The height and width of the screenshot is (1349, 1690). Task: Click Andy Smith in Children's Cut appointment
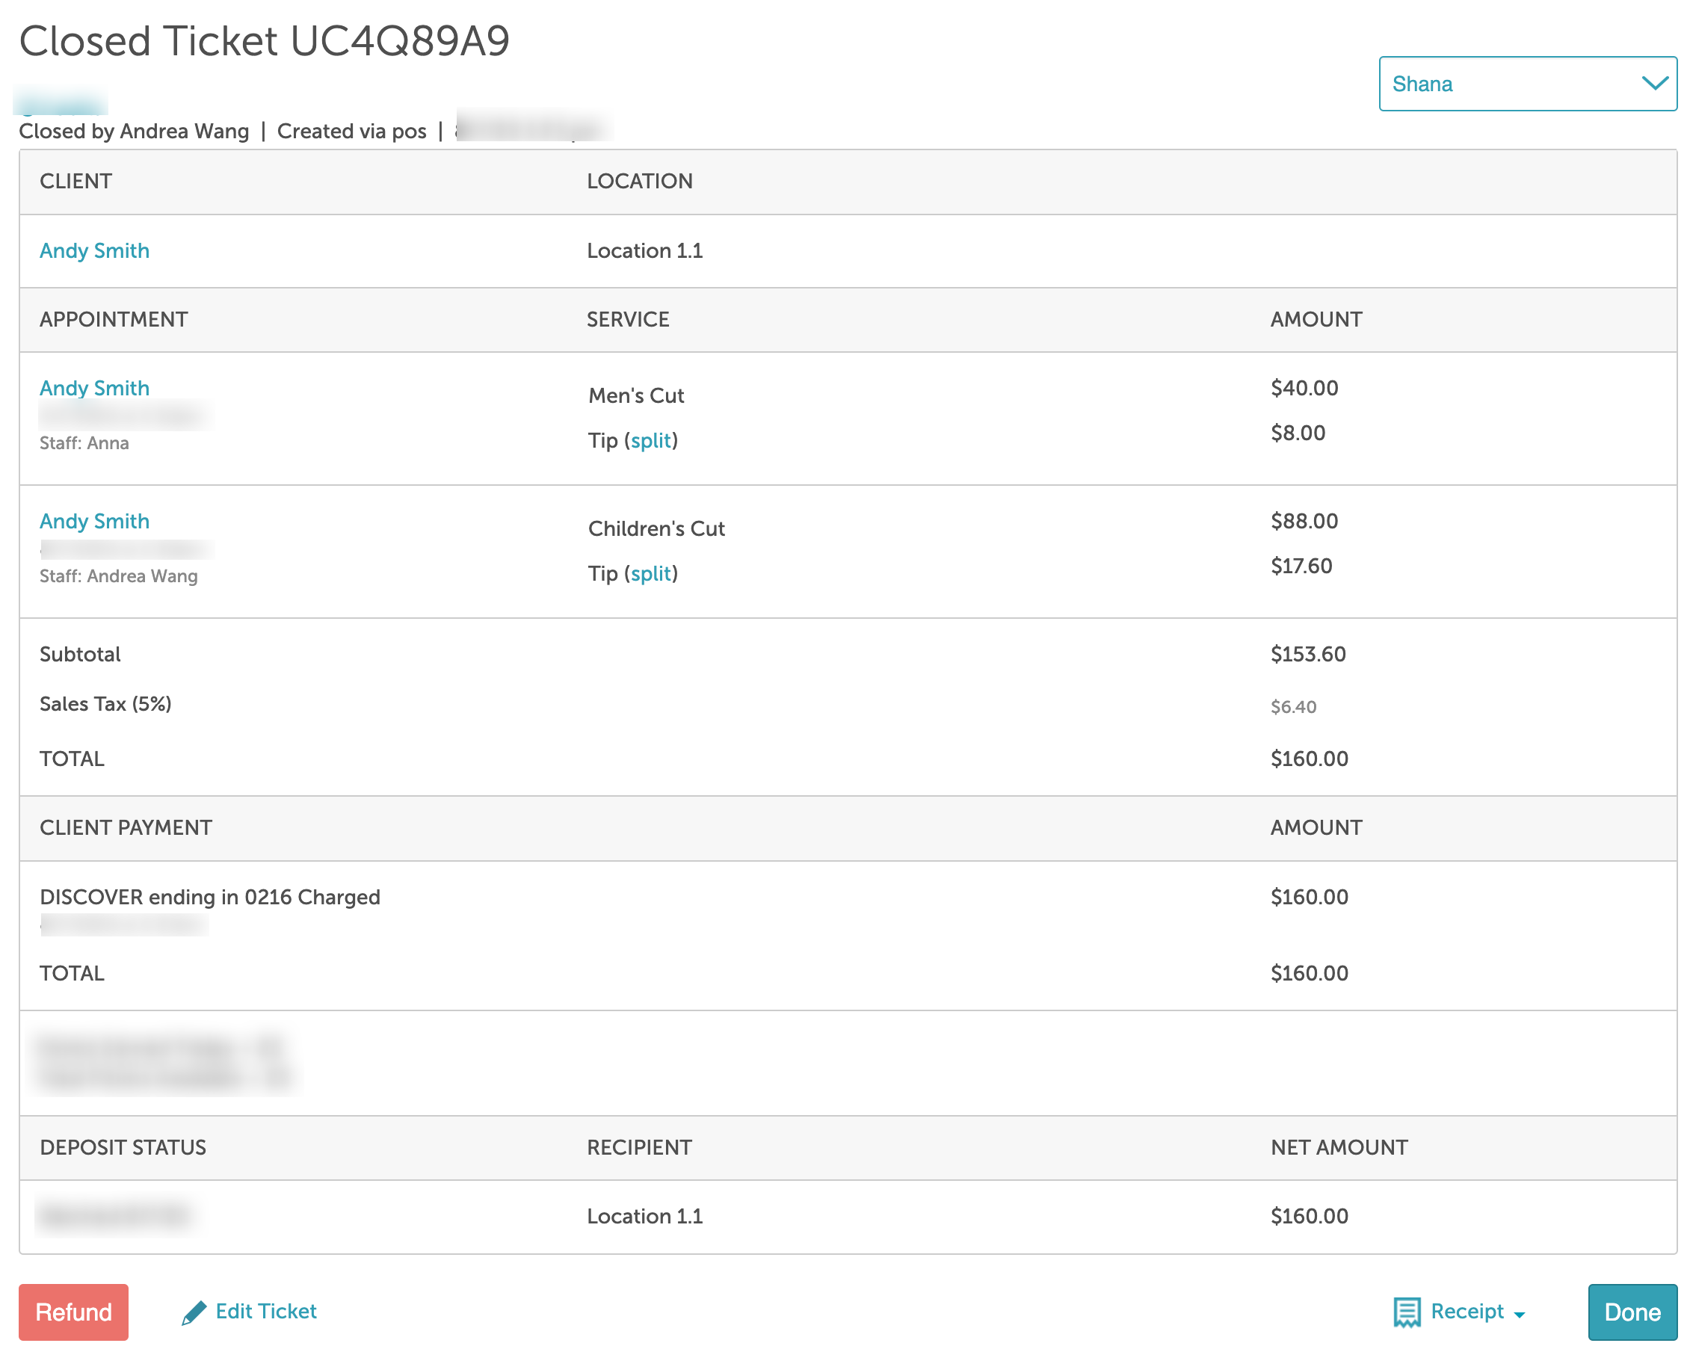[94, 521]
